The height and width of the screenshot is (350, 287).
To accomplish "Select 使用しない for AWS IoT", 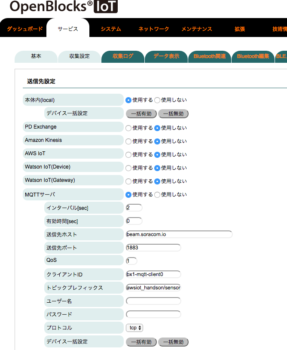I will (x=157, y=155).
